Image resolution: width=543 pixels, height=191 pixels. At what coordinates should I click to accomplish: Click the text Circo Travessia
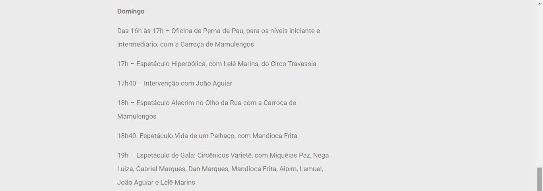click(293, 64)
